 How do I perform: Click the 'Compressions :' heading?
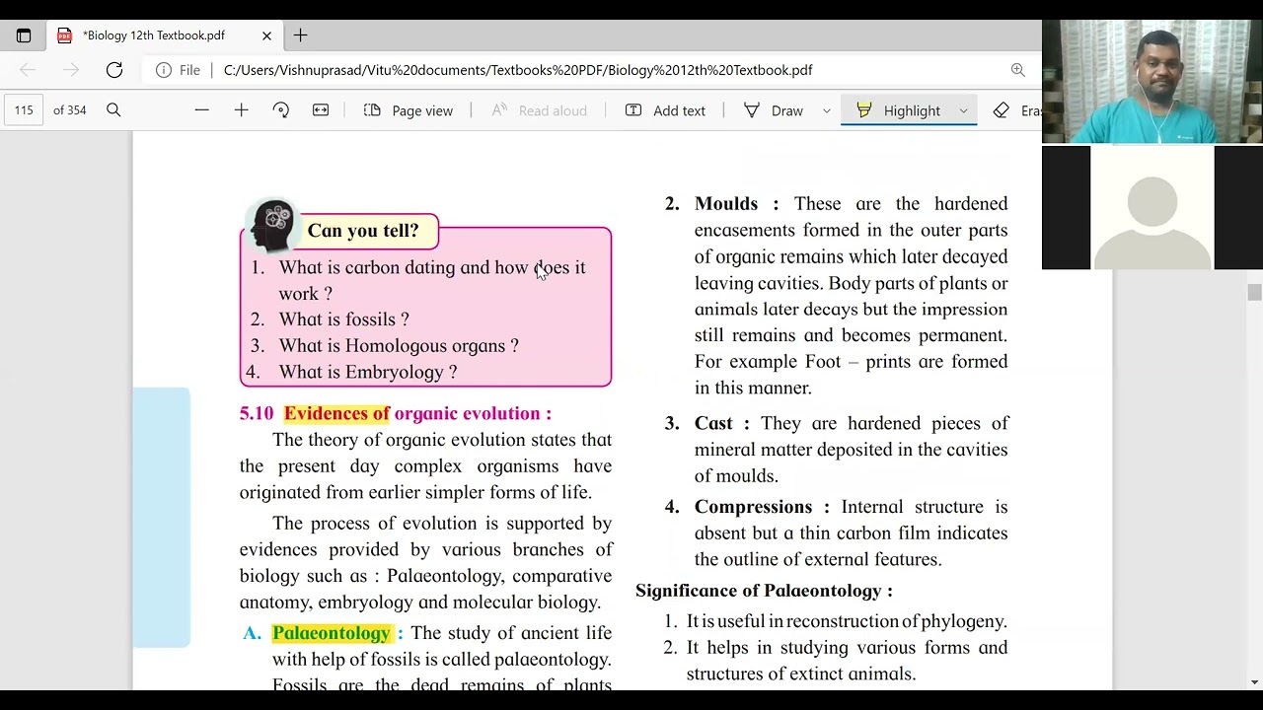[x=761, y=507]
